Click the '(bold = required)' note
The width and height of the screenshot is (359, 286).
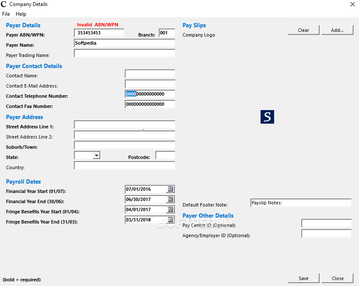22,280
